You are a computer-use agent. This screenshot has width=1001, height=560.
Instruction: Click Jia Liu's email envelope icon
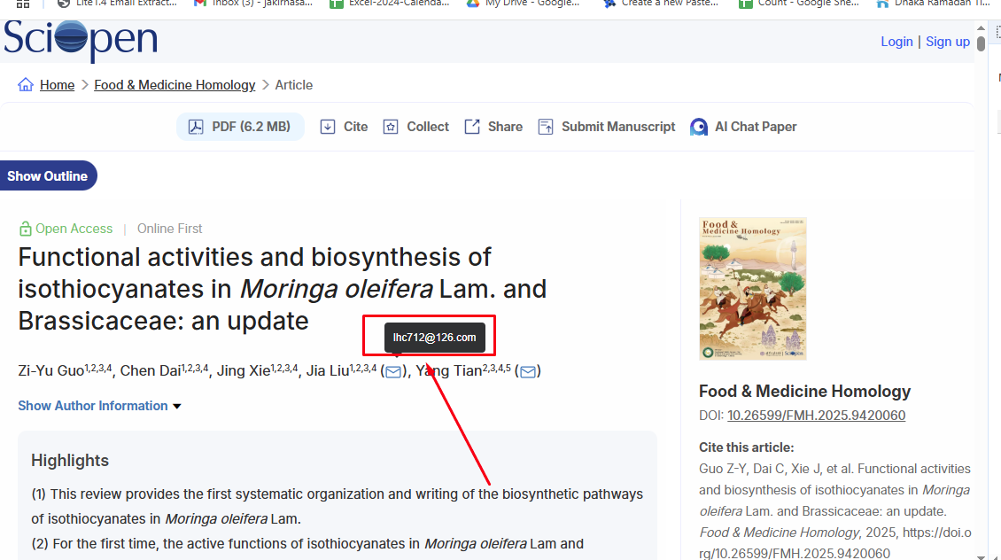(x=393, y=371)
